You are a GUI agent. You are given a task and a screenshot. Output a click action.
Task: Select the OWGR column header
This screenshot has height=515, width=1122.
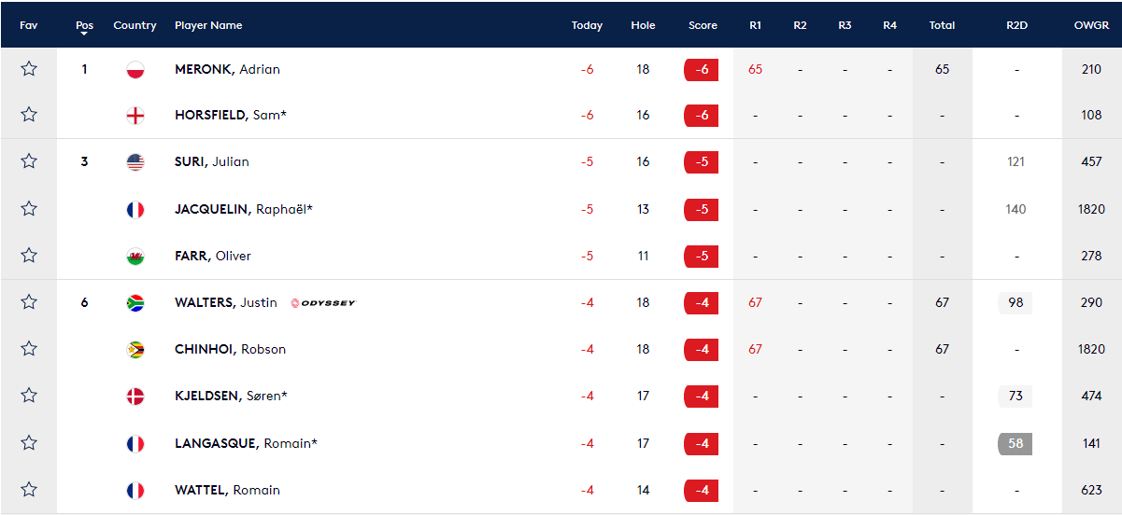point(1091,25)
